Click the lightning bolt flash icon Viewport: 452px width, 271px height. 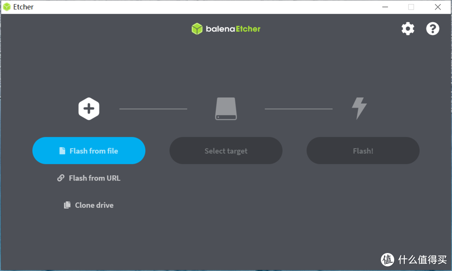click(359, 108)
